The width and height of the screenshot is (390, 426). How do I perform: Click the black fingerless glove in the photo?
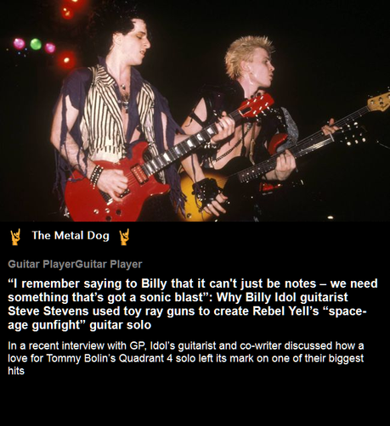206,192
